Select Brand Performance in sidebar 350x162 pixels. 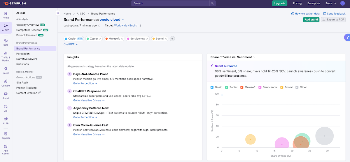(x=35, y=49)
